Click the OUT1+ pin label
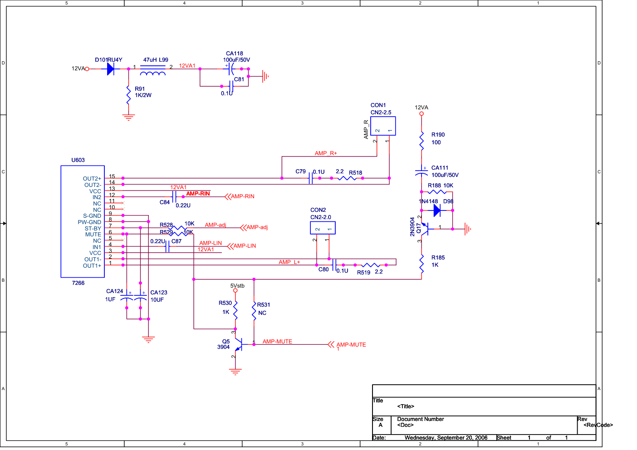Image resolution: width=637 pixels, height=450 pixels. point(92,266)
